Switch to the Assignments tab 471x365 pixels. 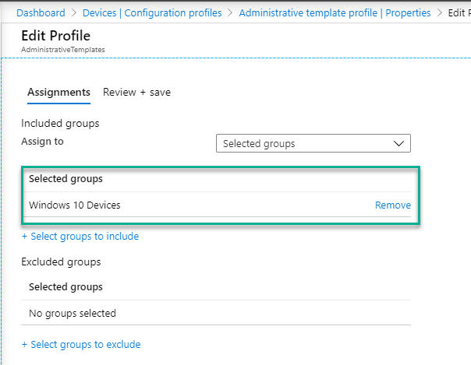coord(58,93)
